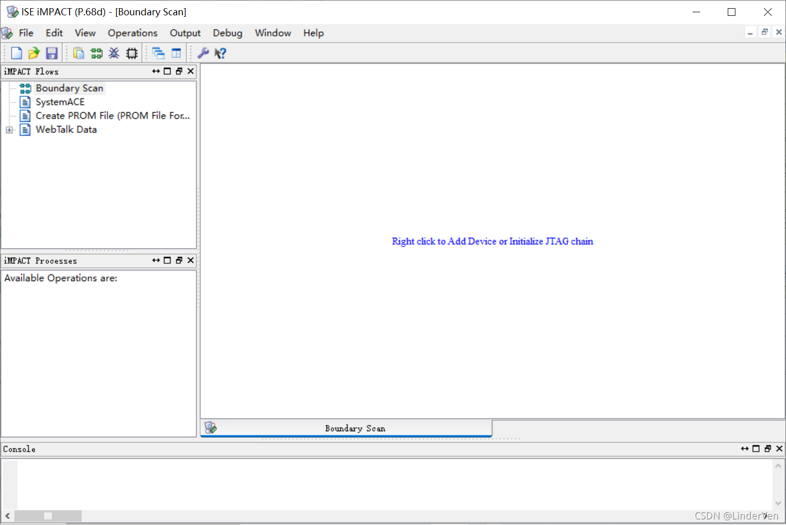Click the Console scroll down arrow
This screenshot has width=786, height=525.
click(778, 503)
